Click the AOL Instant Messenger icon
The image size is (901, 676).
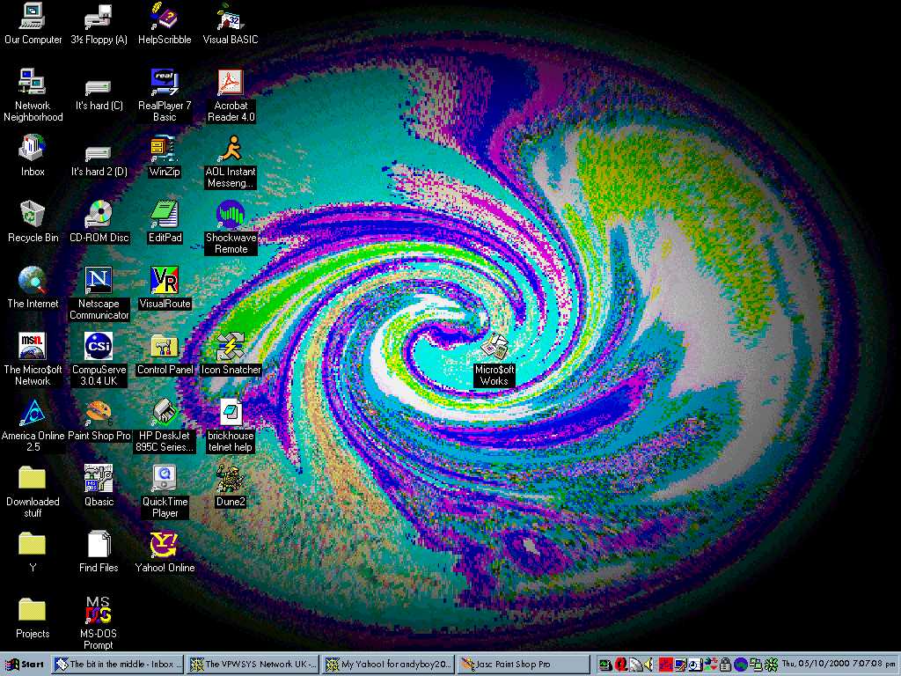231,149
